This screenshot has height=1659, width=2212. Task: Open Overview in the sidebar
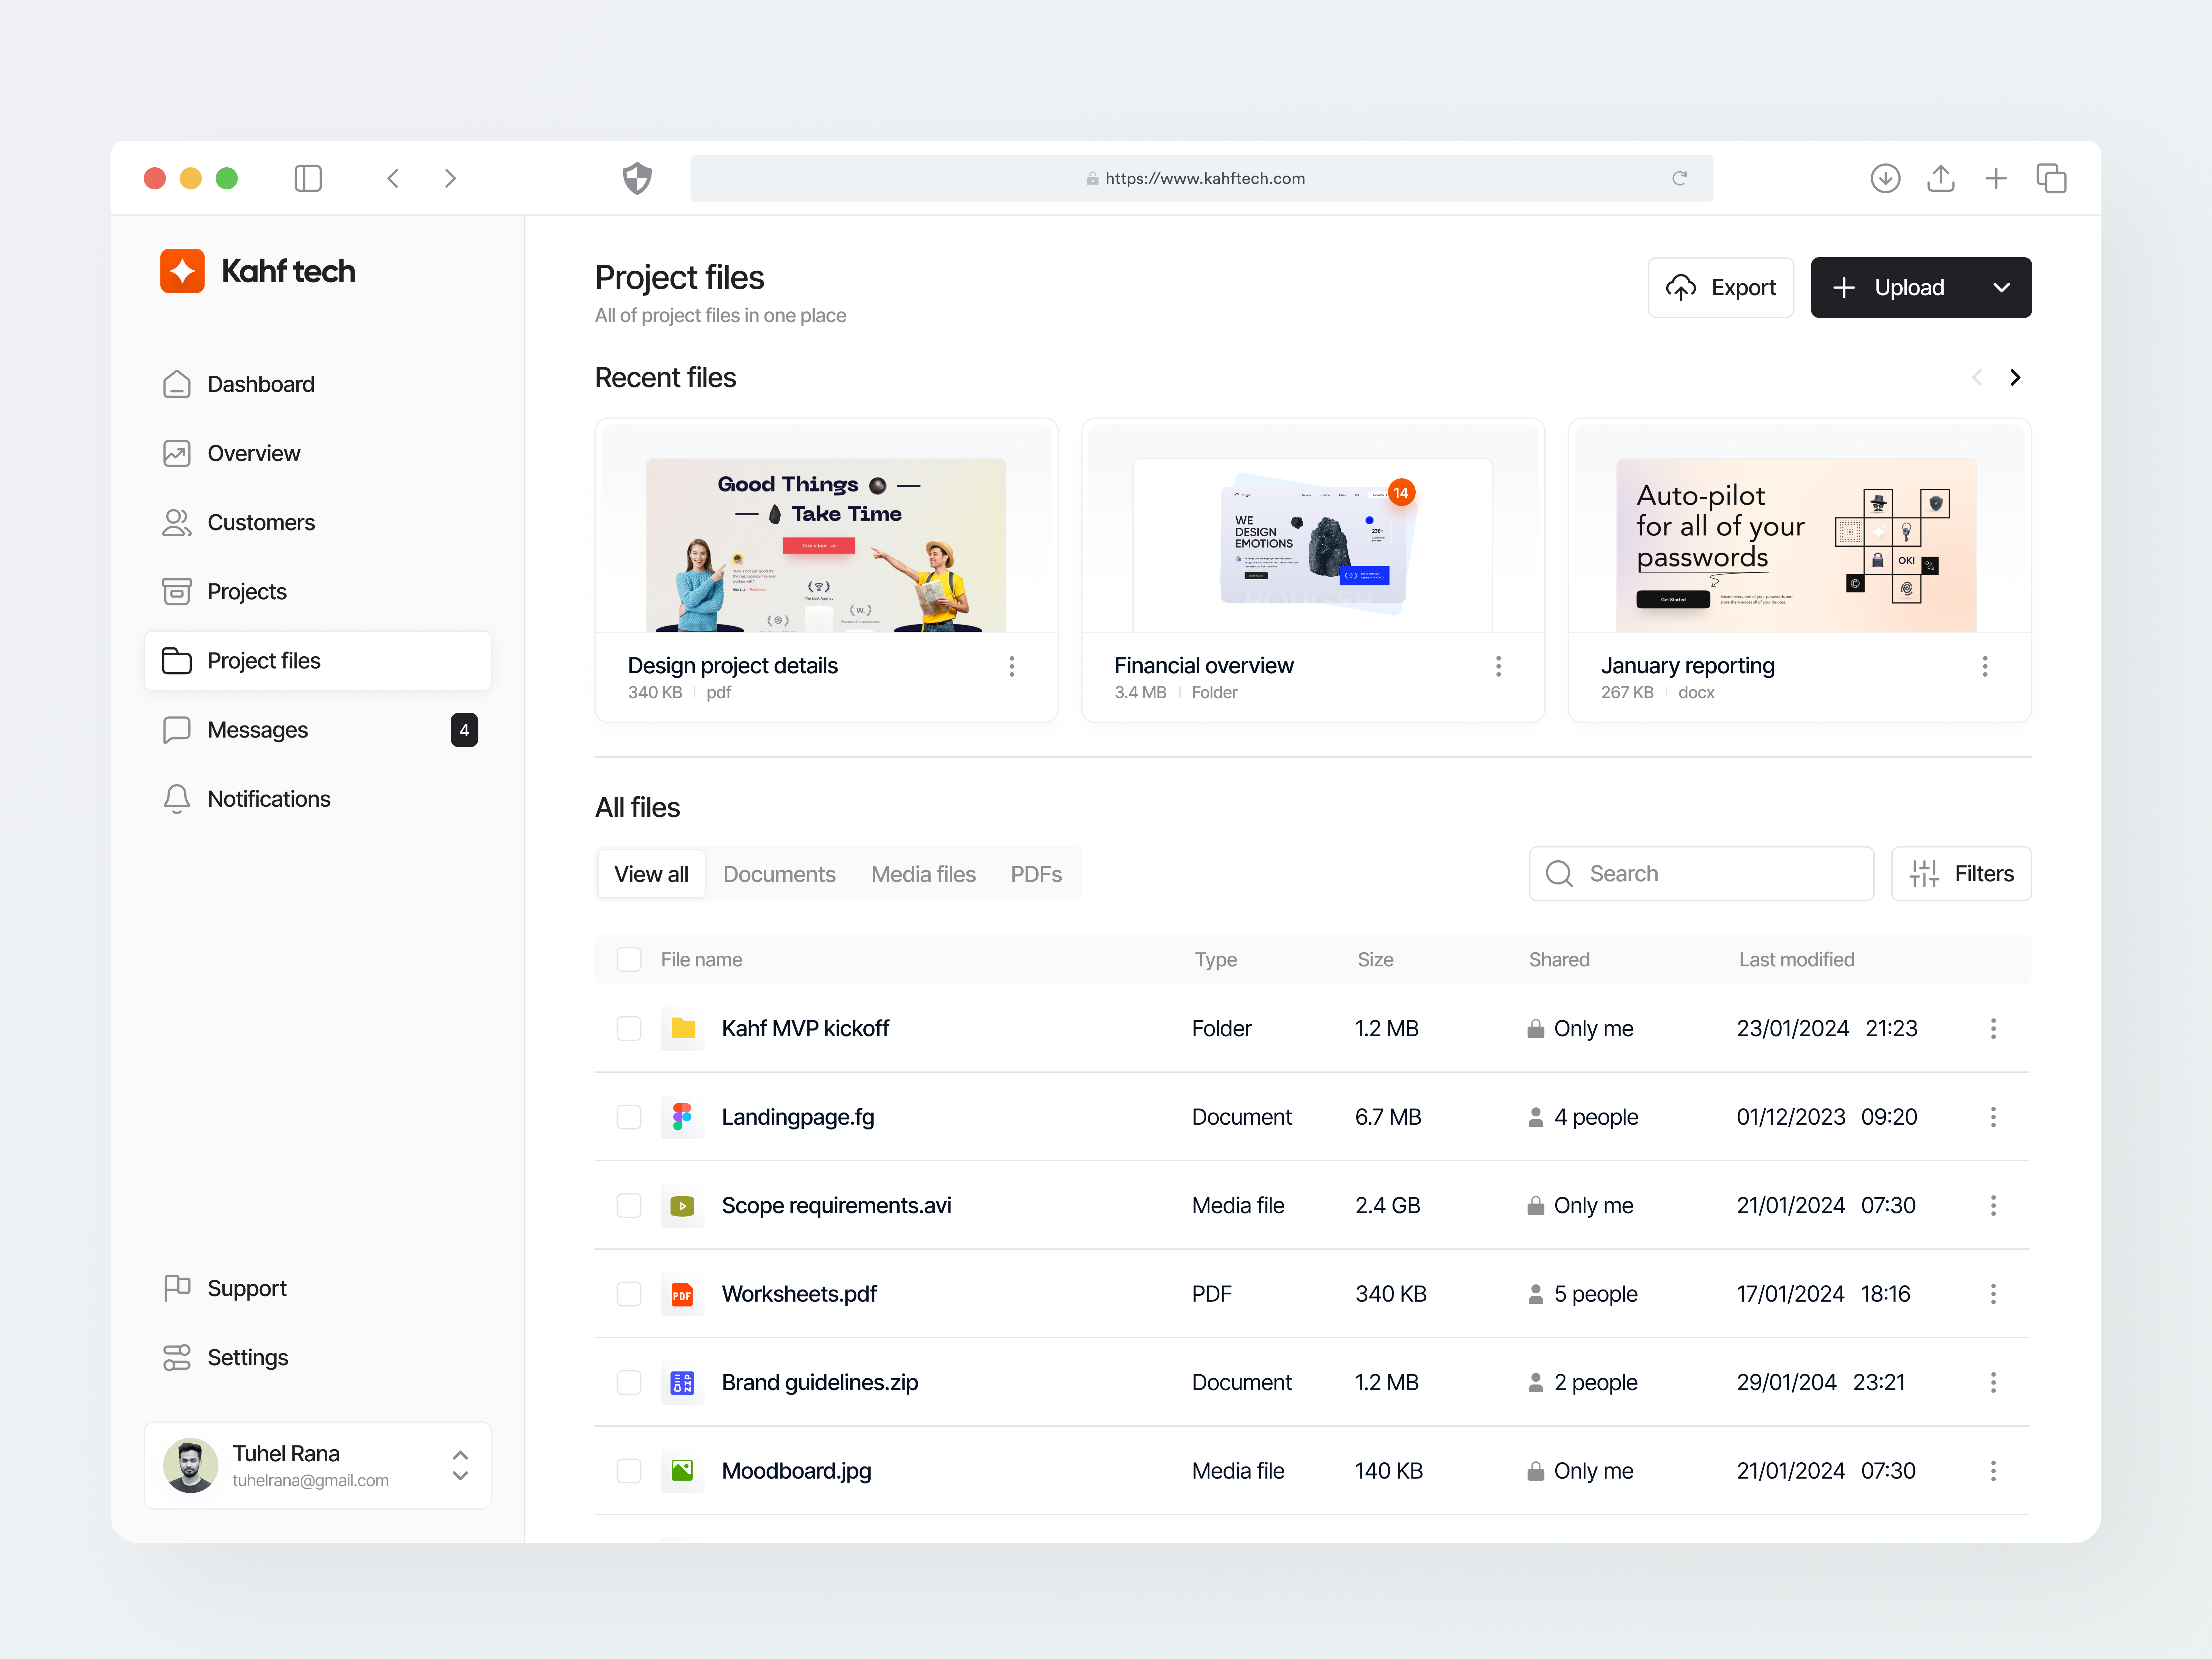point(318,453)
